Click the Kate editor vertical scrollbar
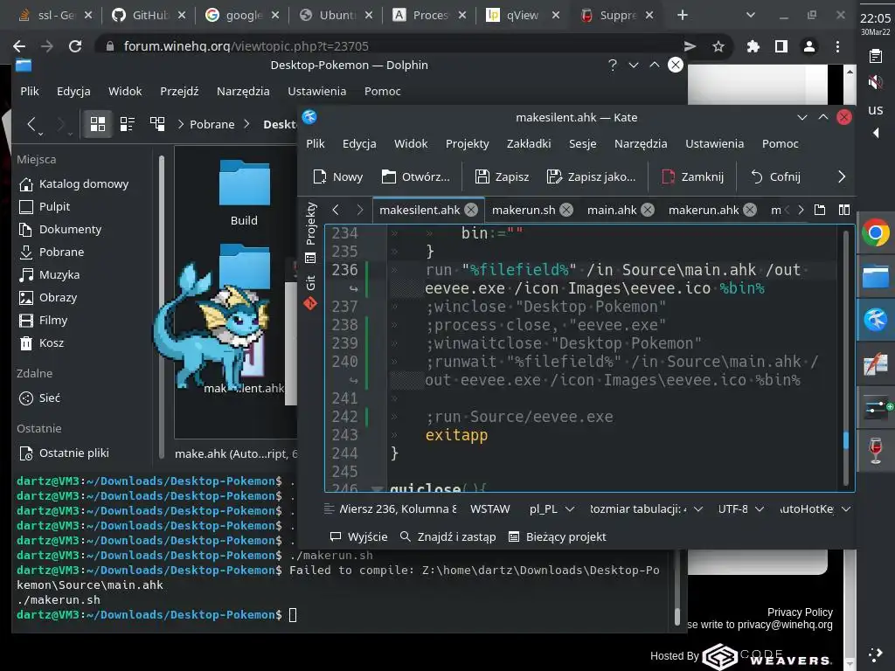895x671 pixels. click(846, 358)
